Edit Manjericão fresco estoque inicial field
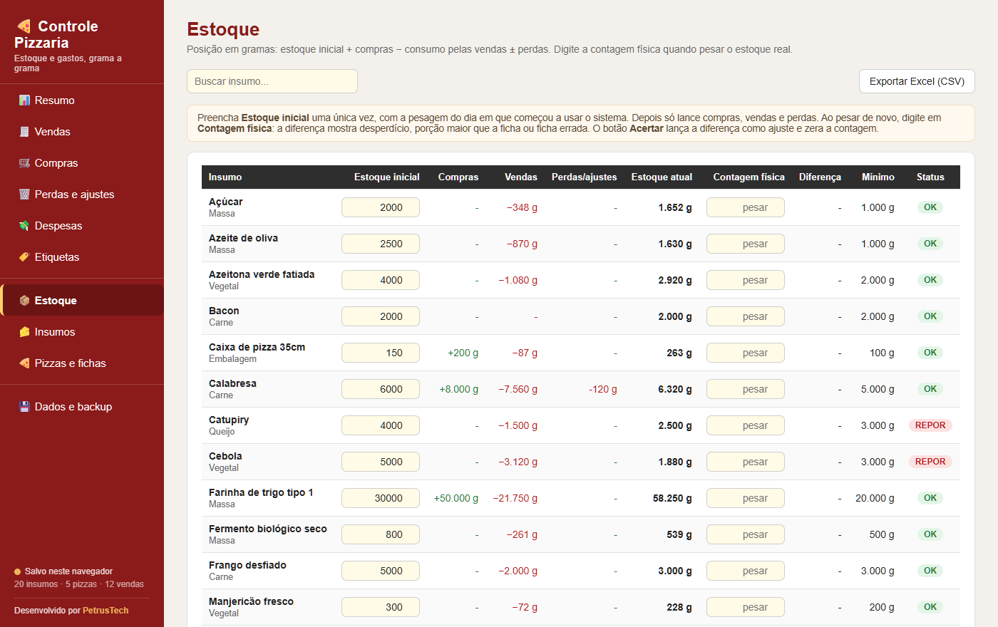Screen dimensions: 998x627 381,607
